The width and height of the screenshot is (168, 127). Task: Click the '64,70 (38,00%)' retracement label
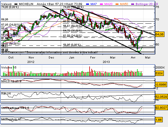[x=73, y=31]
